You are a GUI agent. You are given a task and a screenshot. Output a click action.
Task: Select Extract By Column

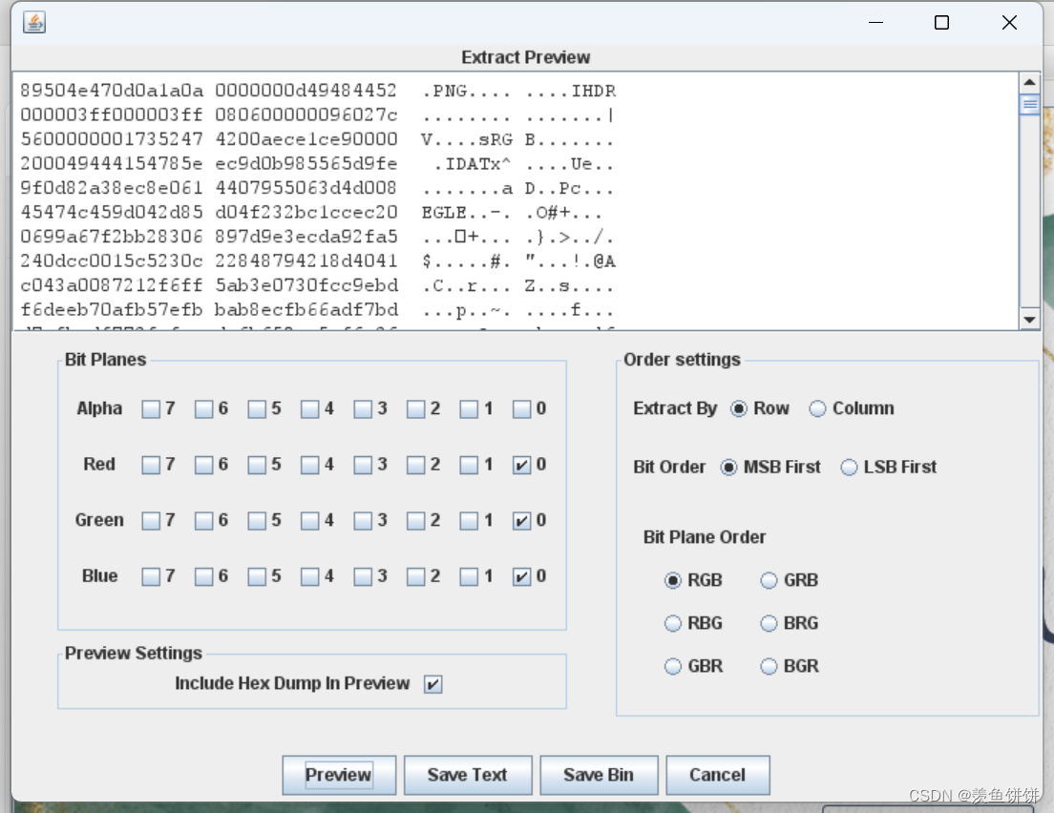tap(817, 408)
